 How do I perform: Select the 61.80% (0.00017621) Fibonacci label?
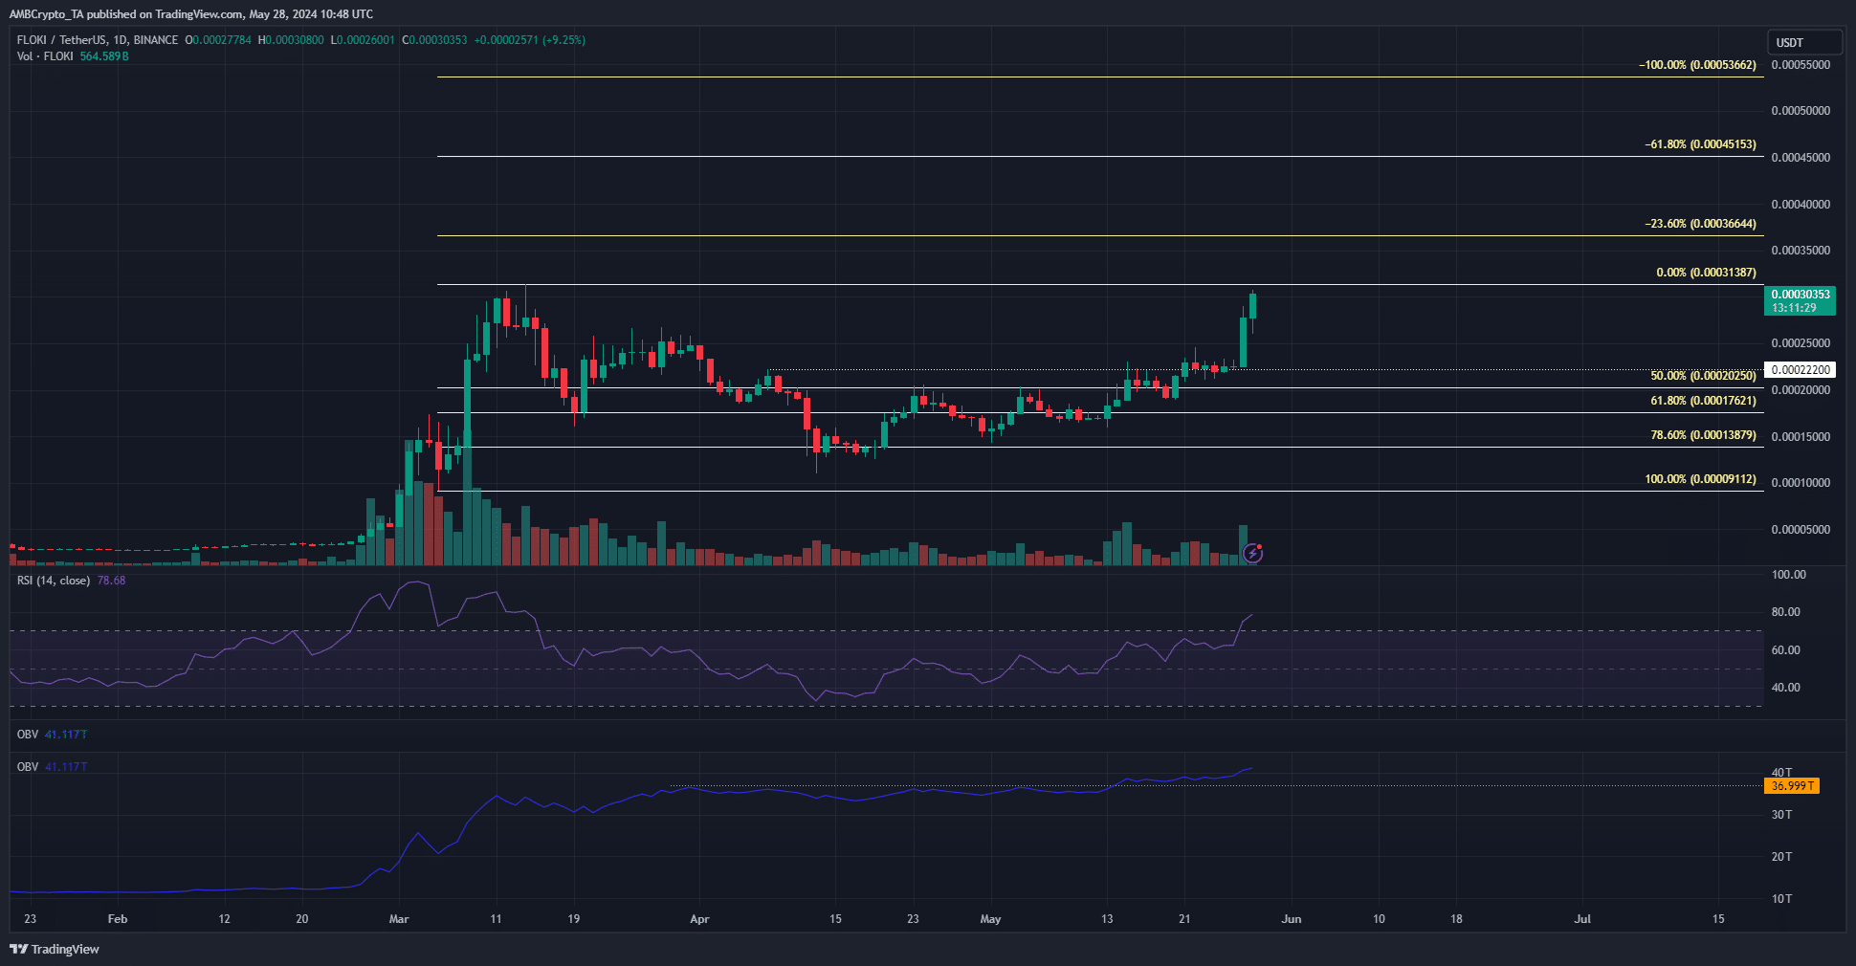coord(1703,401)
